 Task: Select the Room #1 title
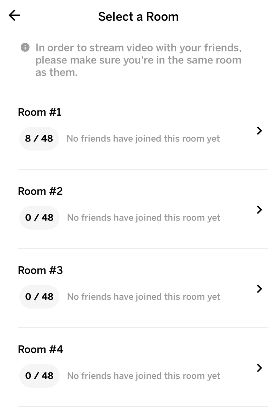pyautogui.click(x=40, y=112)
